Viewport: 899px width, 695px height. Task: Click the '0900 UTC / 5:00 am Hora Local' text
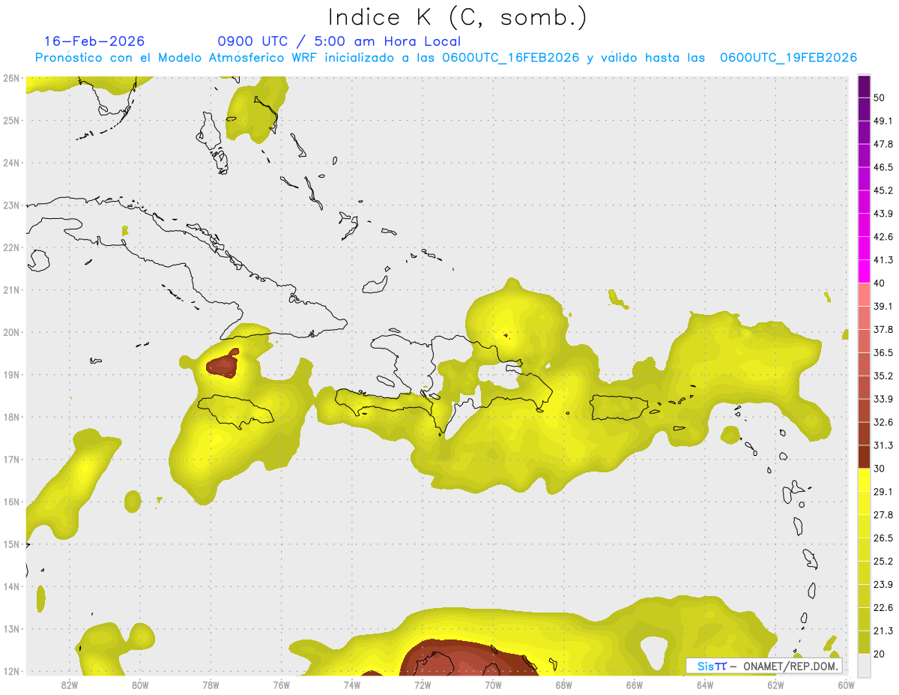(x=339, y=41)
